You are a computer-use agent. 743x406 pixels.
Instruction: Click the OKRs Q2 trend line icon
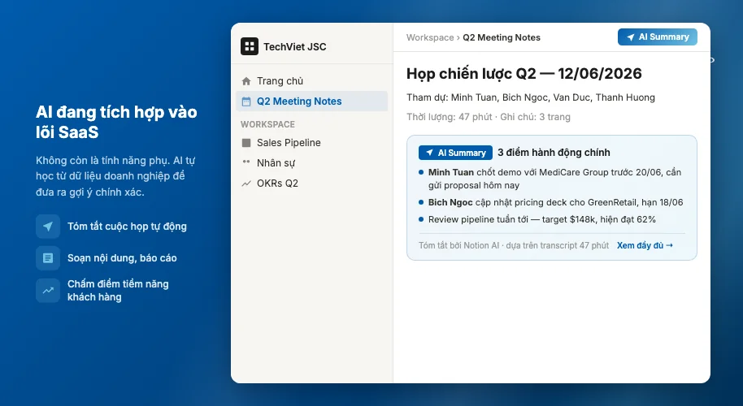coord(246,184)
